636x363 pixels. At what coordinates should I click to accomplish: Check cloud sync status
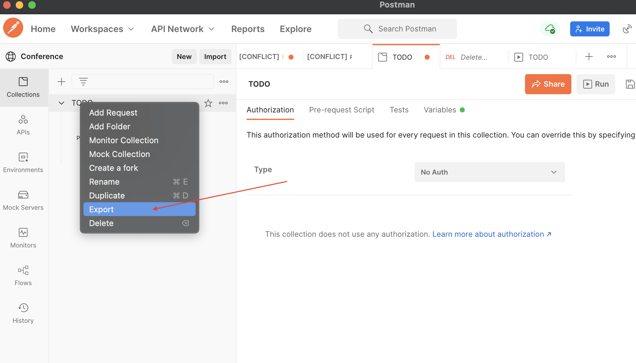[x=550, y=29]
